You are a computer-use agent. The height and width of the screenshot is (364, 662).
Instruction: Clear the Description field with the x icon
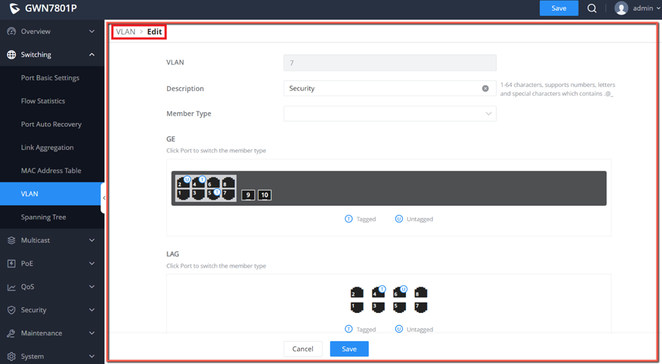[485, 88]
